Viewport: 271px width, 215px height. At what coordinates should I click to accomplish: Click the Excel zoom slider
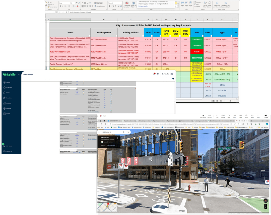click(230, 101)
